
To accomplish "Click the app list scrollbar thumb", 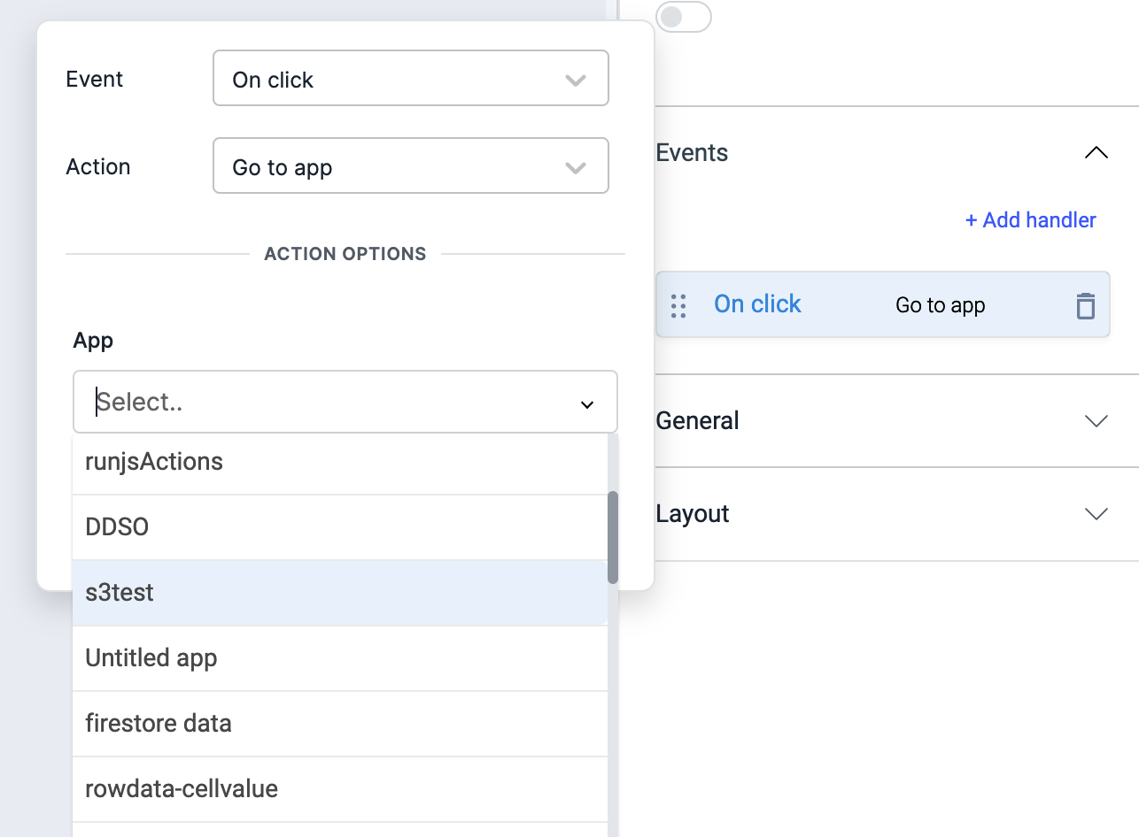I will point(613,538).
